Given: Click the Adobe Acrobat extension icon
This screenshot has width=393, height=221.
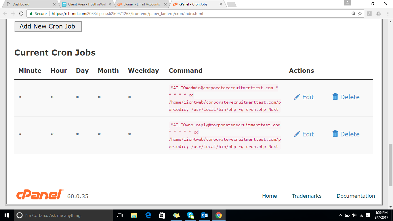Looking at the screenshot, I should pos(369,14).
